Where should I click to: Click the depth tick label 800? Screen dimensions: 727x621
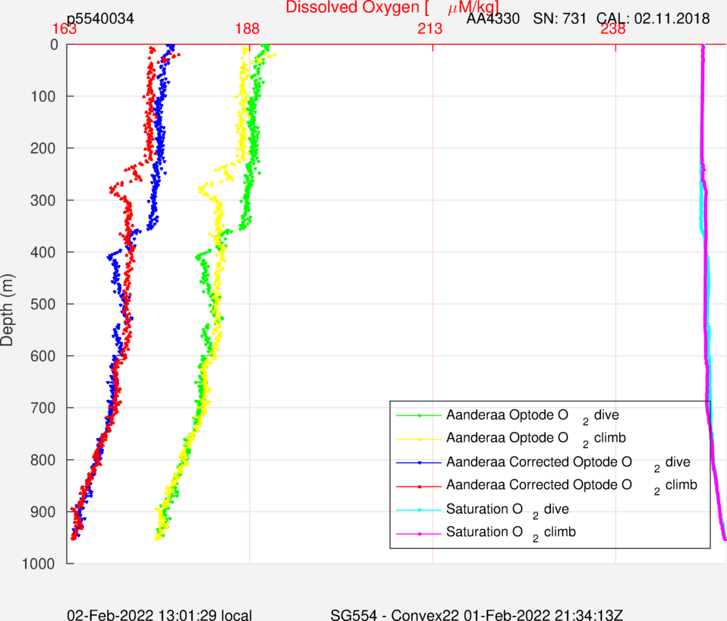(43, 460)
